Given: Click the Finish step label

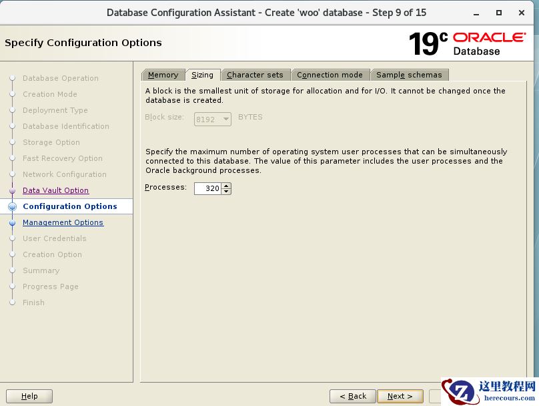Looking at the screenshot, I should [x=33, y=302].
